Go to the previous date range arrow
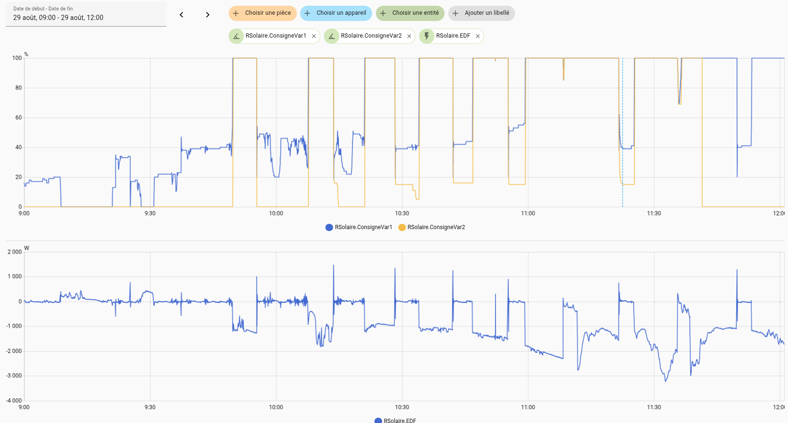 pyautogui.click(x=182, y=15)
